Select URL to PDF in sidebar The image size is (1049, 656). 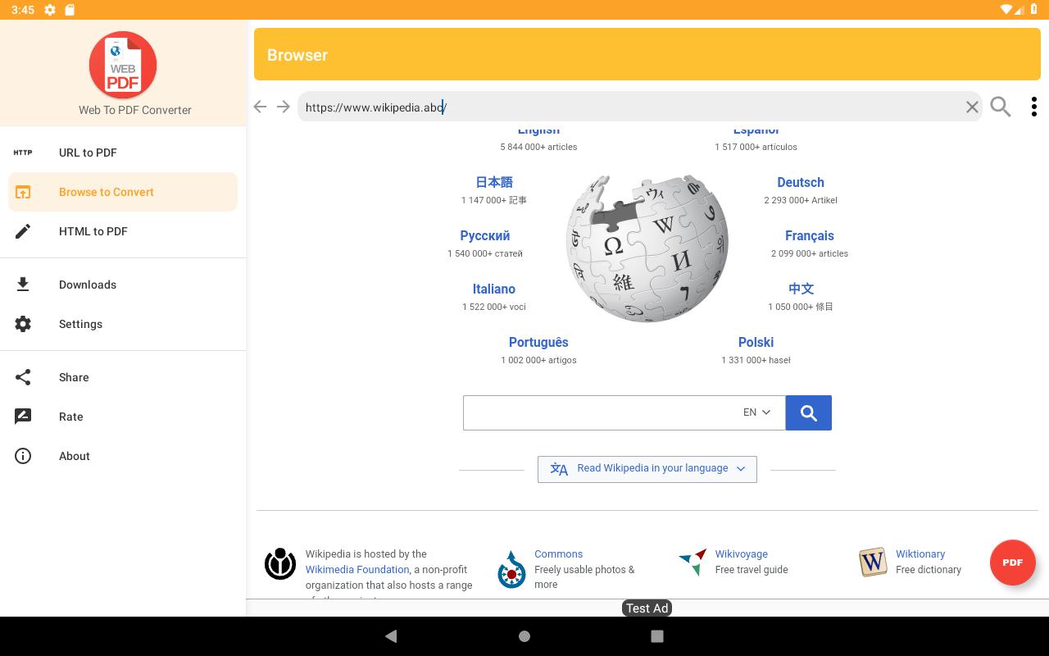coord(88,153)
